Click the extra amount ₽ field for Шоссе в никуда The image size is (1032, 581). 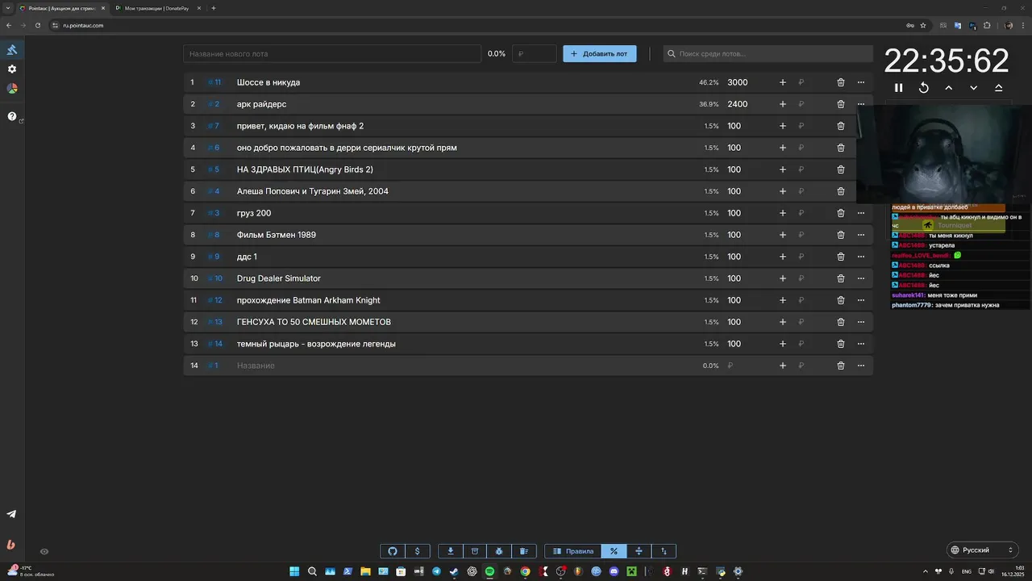click(x=810, y=82)
